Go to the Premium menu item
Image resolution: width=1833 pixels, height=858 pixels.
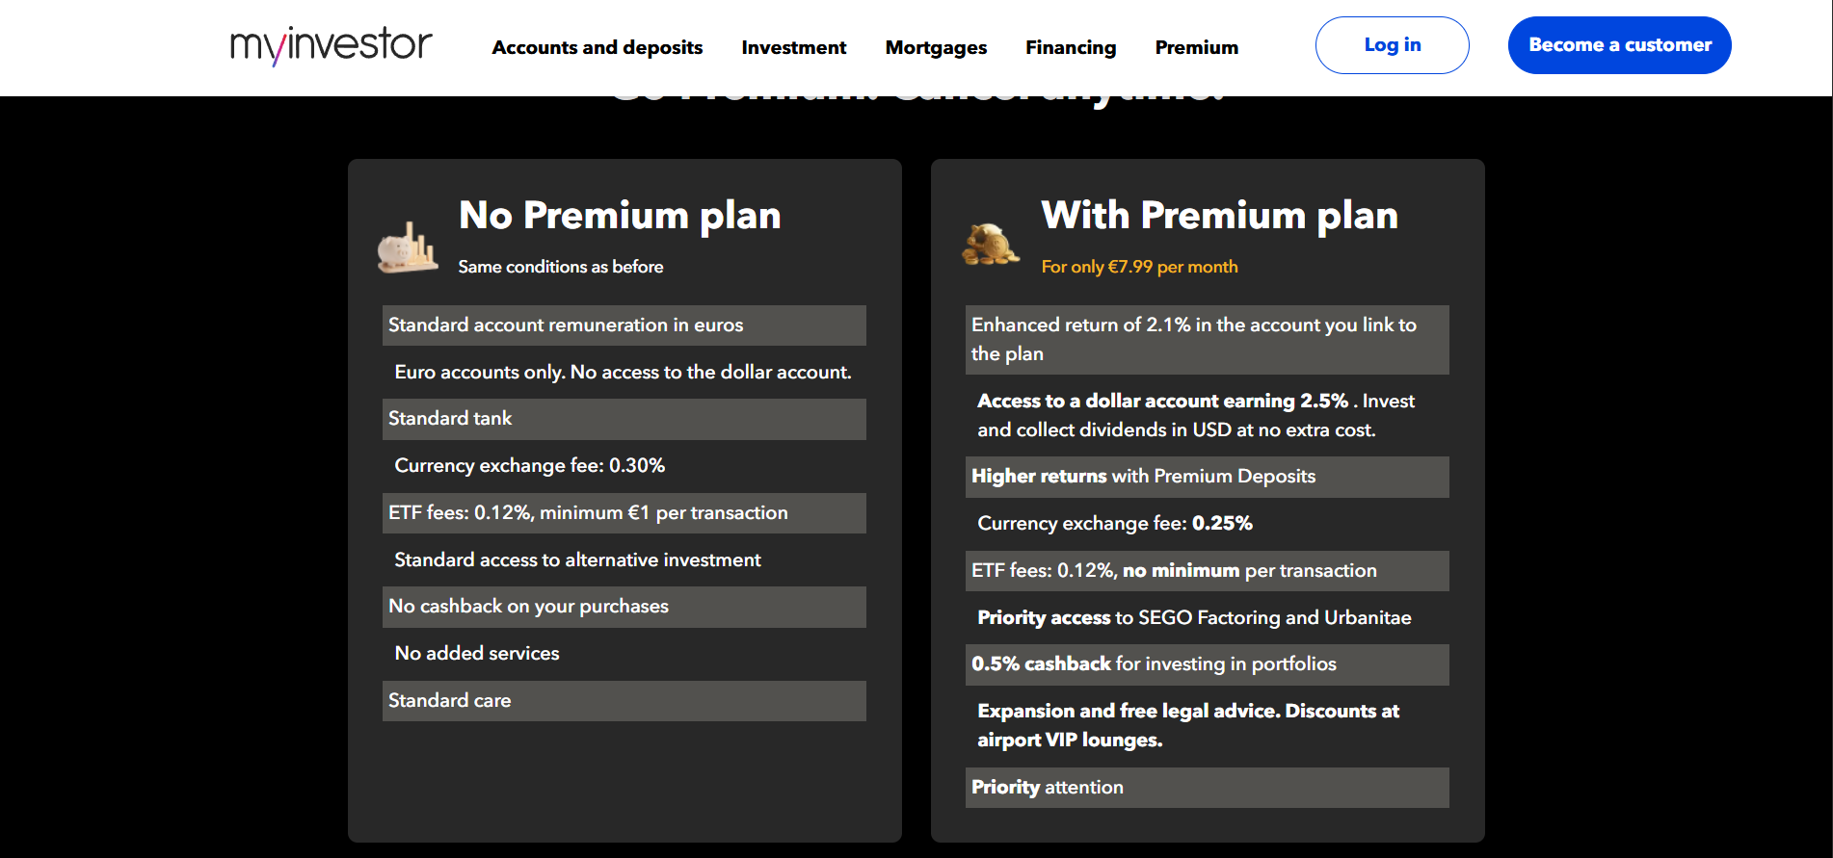pos(1196,47)
